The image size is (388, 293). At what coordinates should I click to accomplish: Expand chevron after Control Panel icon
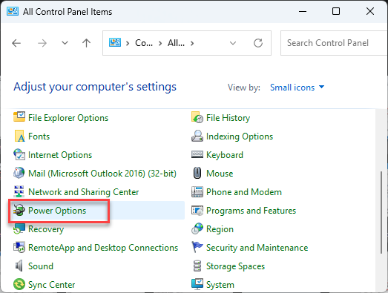[x=128, y=44]
